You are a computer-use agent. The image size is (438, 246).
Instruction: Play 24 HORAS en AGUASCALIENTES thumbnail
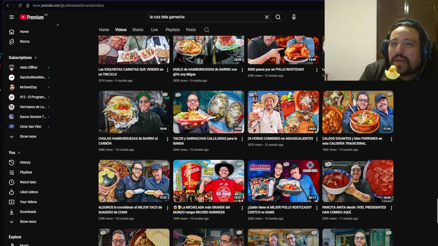pos(283,112)
